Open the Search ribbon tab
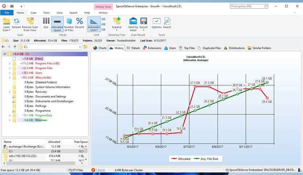This screenshot has height=175, width=303. click(73, 13)
